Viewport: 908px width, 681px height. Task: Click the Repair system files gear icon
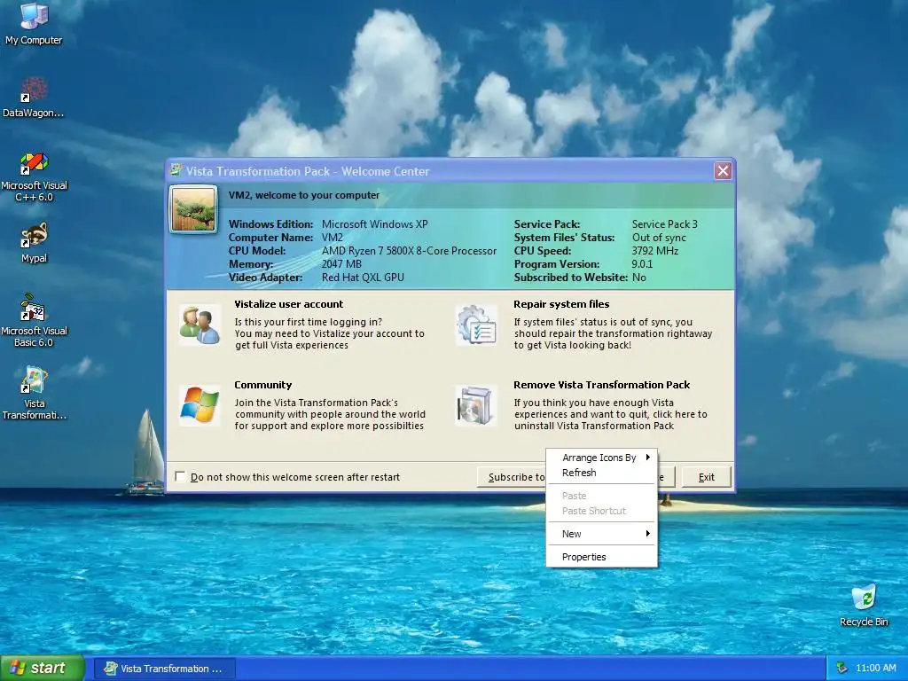pyautogui.click(x=476, y=325)
